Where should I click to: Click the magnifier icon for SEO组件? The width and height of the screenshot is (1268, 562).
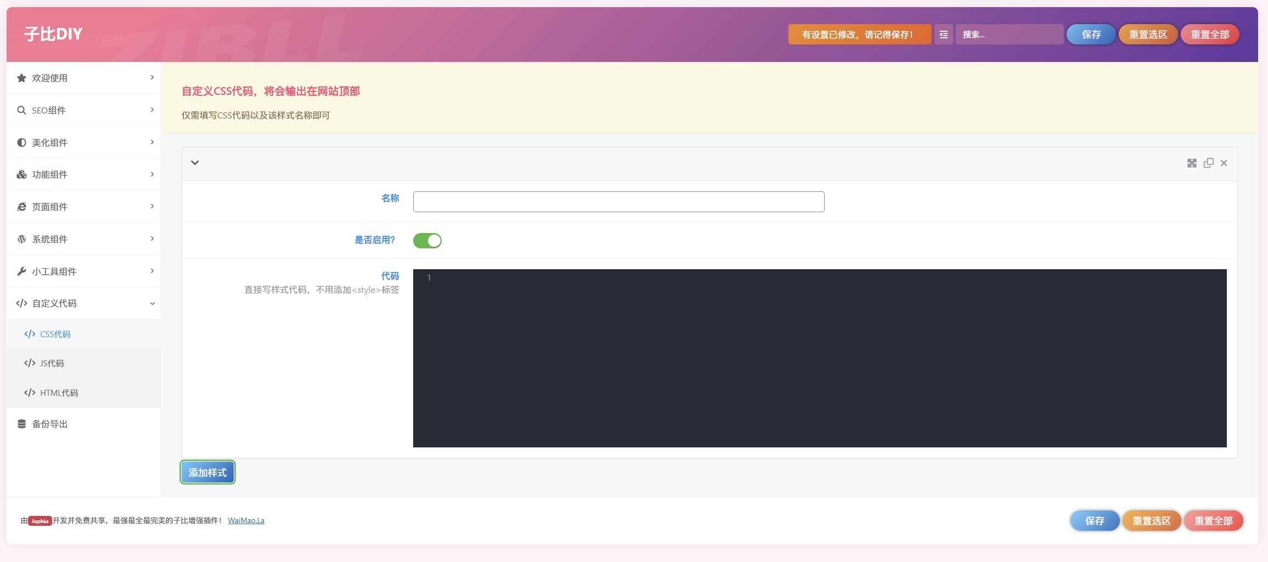[21, 110]
